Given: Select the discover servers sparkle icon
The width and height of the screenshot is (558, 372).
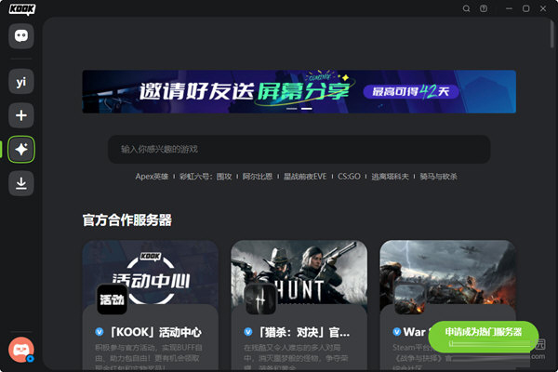Looking at the screenshot, I should pos(21,150).
